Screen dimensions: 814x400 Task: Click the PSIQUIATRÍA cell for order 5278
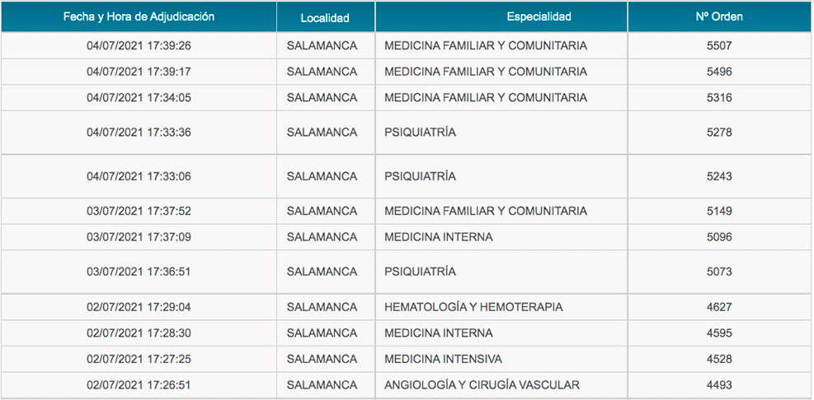pos(501,133)
